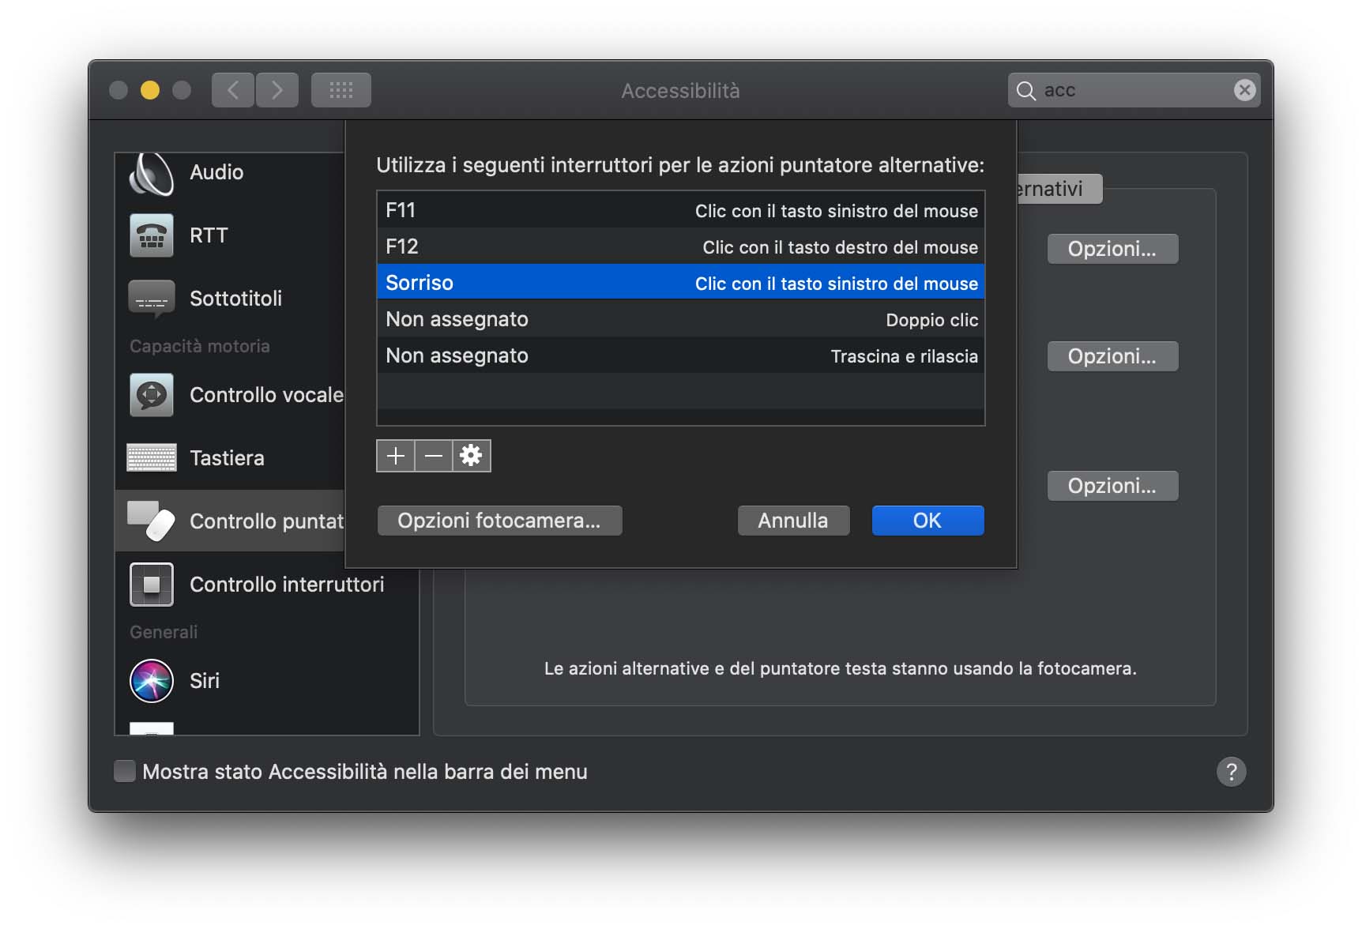Add a new switch with plus button
This screenshot has height=929, width=1362.
[396, 456]
